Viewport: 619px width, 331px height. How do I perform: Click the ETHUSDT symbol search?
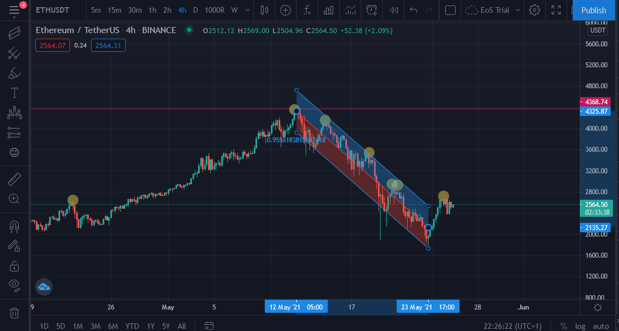click(x=51, y=10)
